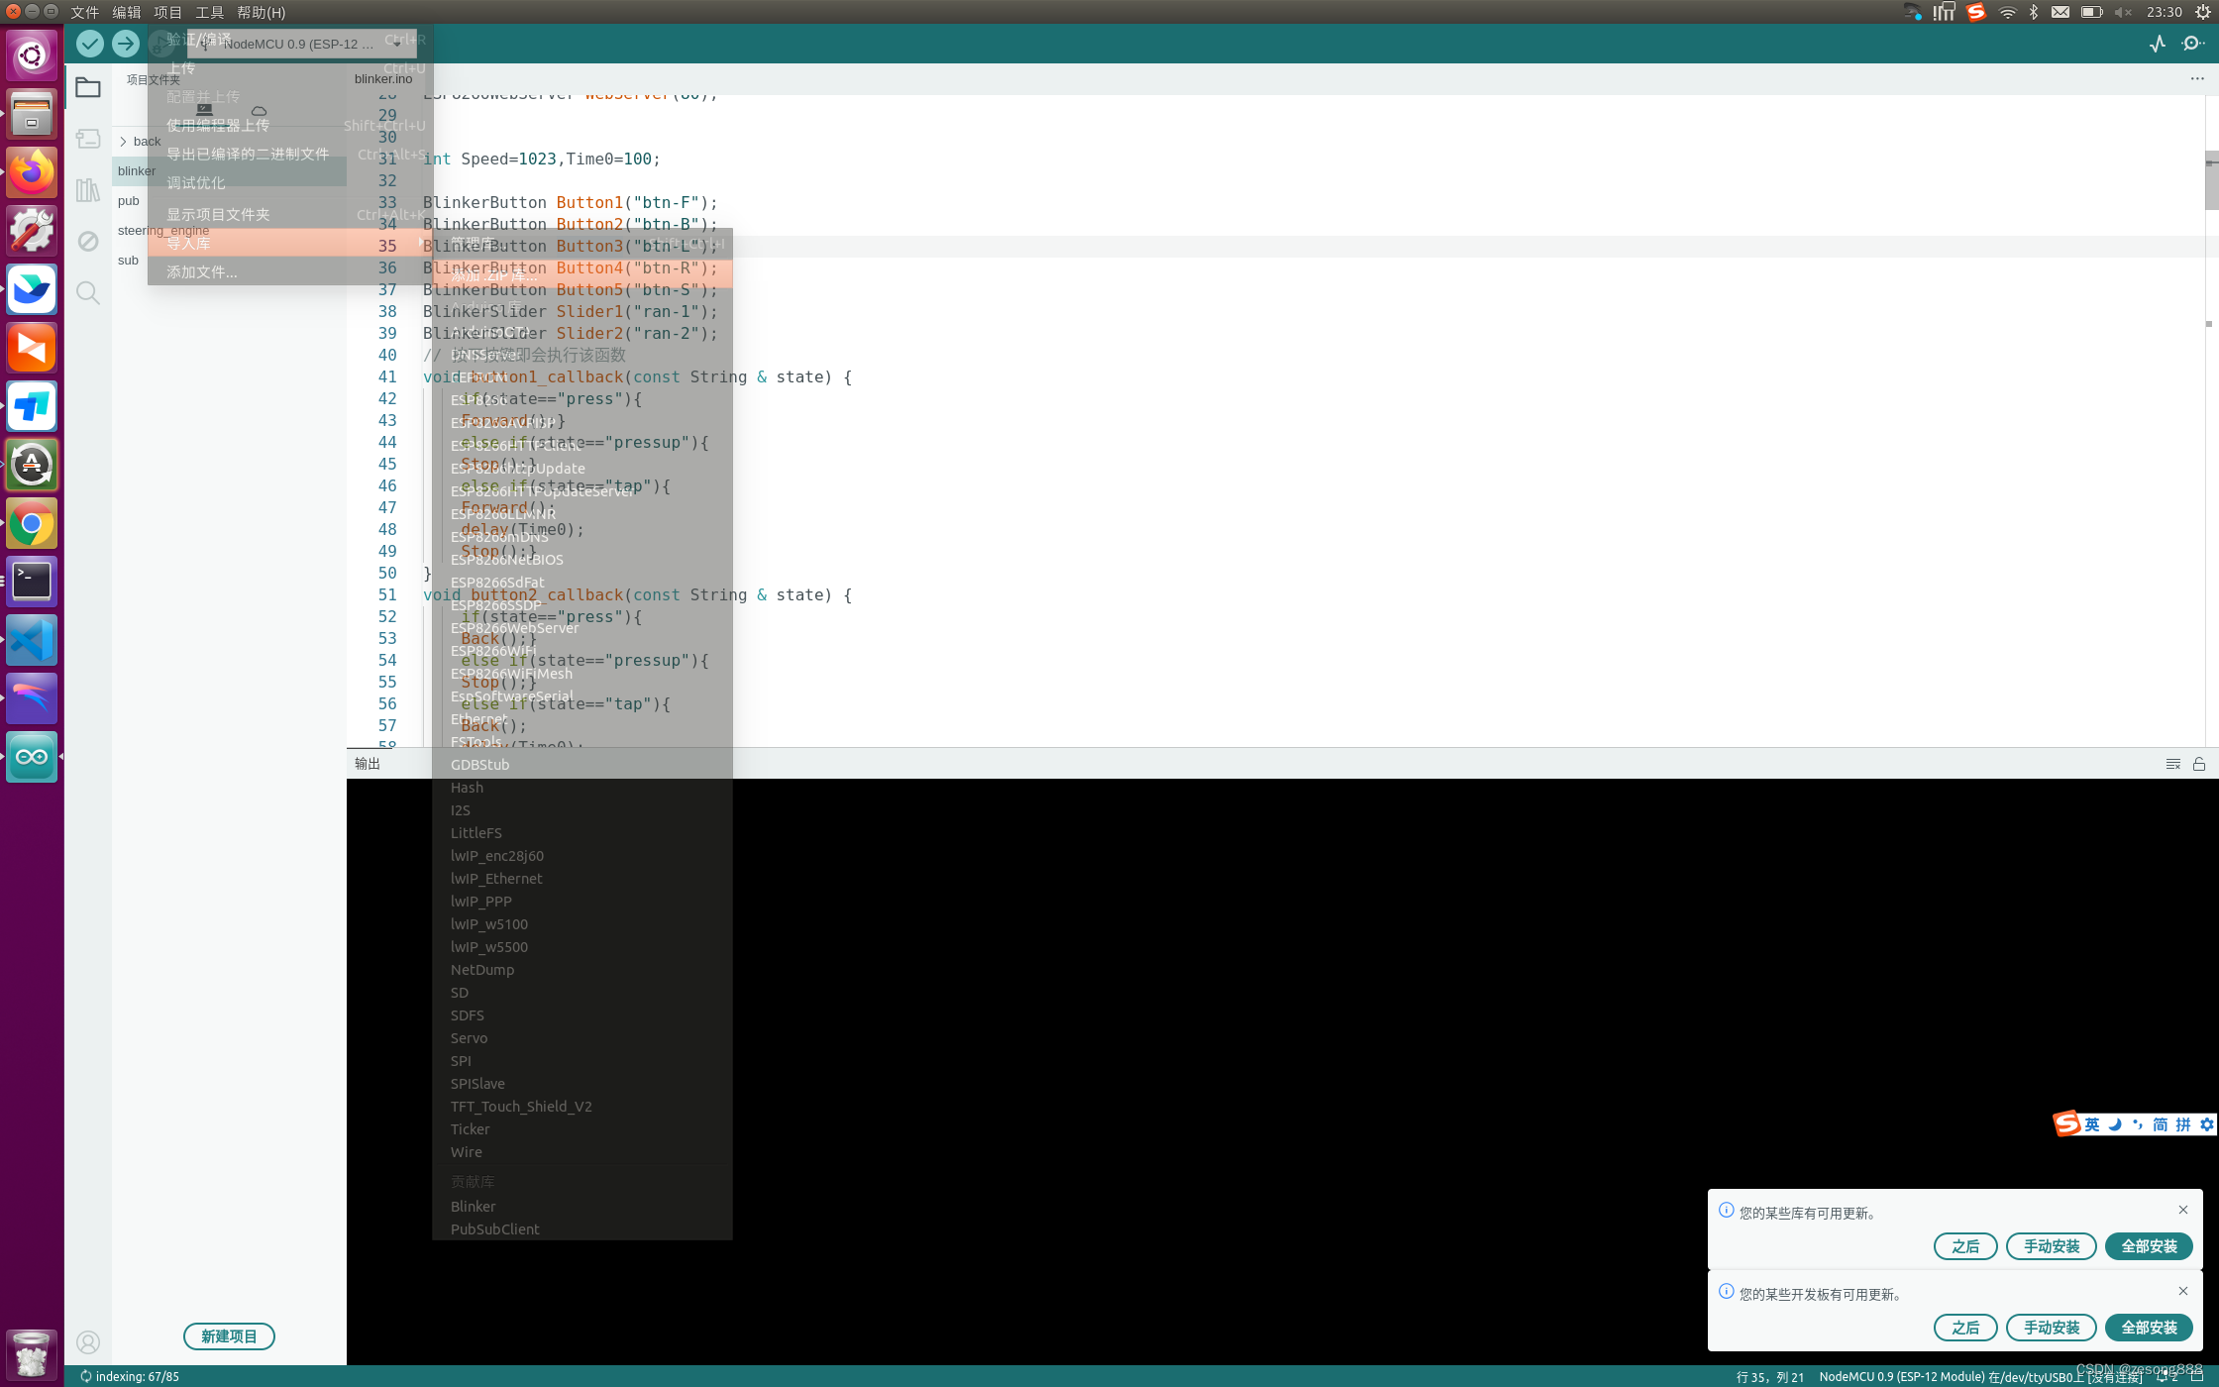Click 全部安装 for board updates
The height and width of the screenshot is (1387, 2219).
tap(2149, 1328)
